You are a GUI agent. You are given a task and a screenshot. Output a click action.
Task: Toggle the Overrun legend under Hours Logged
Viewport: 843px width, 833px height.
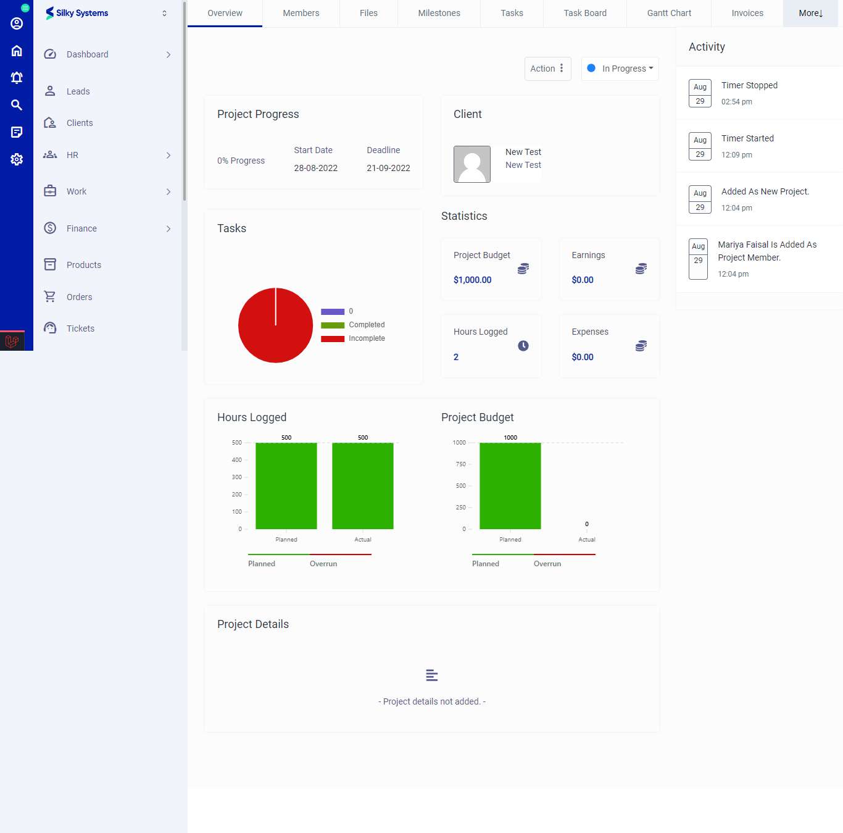pyautogui.click(x=323, y=563)
